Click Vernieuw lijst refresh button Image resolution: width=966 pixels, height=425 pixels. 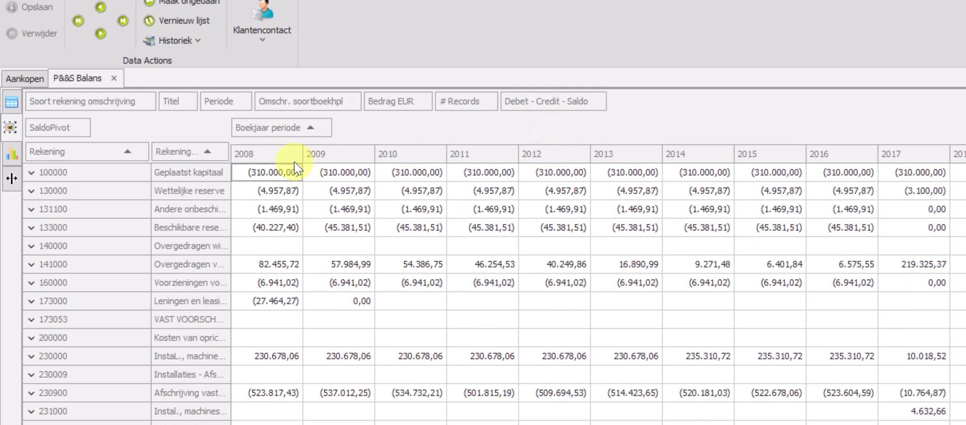click(177, 20)
